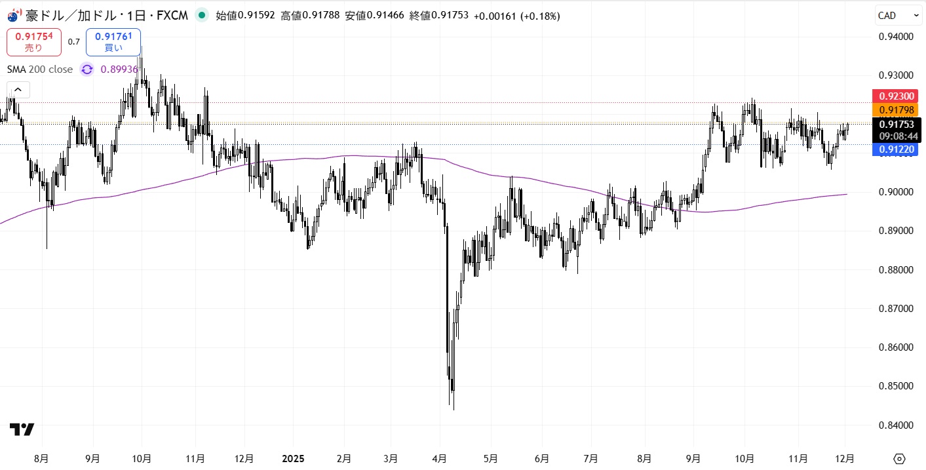The image size is (926, 470).
Task: Click the TradingView logo
Action: click(x=22, y=430)
